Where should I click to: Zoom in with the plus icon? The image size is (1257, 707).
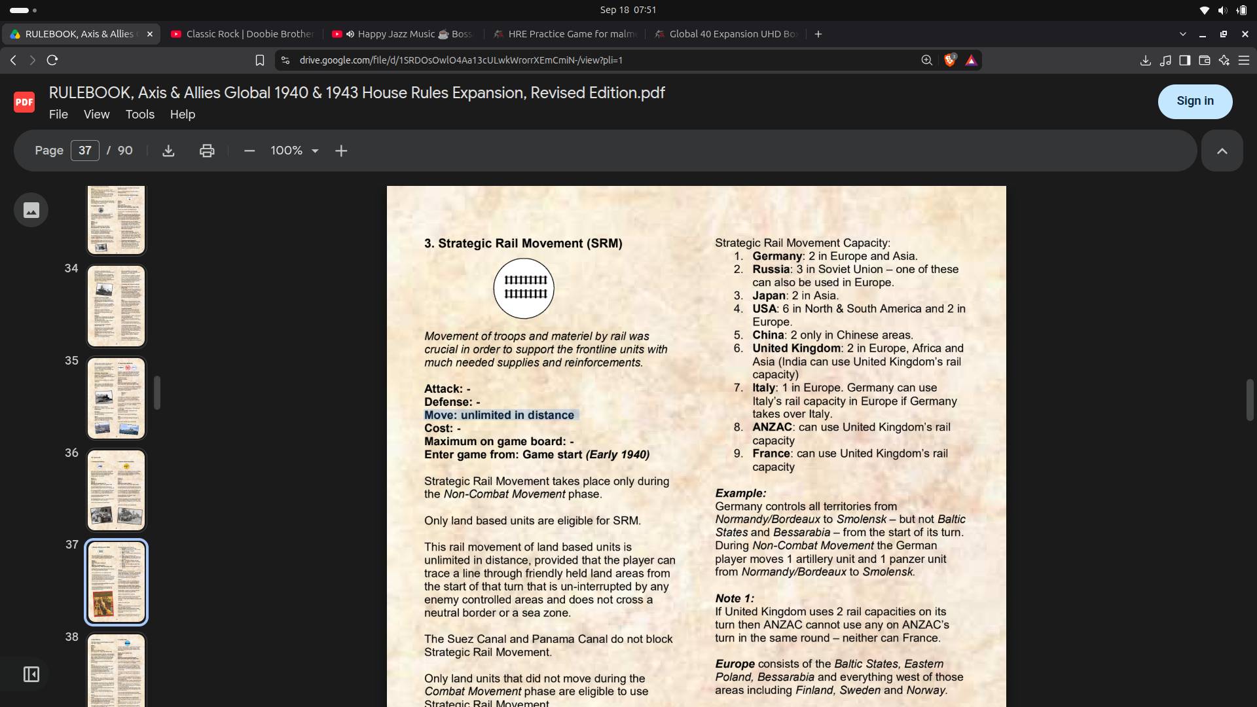pyautogui.click(x=341, y=151)
